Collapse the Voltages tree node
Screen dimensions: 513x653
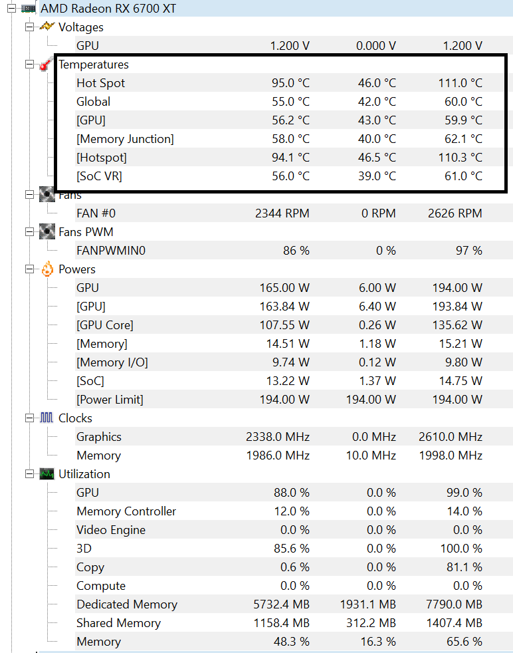coord(29,27)
